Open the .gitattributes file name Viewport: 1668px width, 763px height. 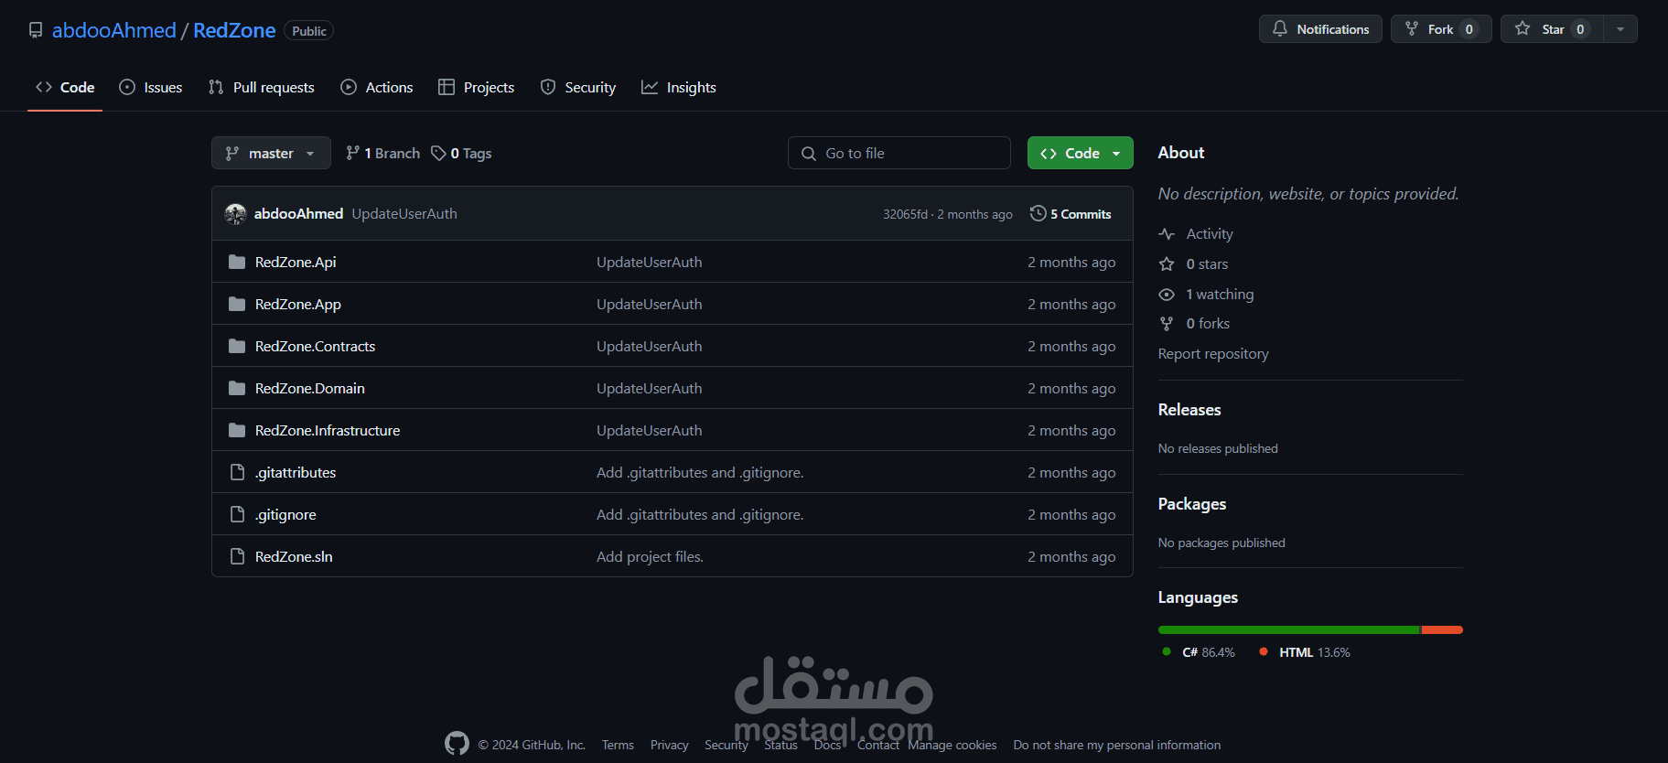(x=296, y=472)
